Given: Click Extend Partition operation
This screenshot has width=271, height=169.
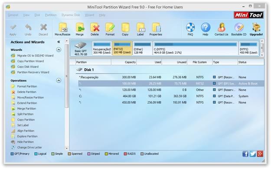Looking at the screenshot, I should click(x=27, y=103).
